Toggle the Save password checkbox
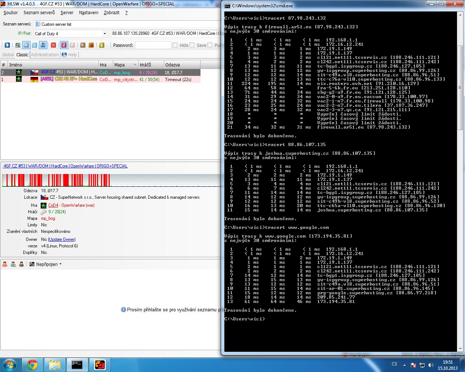 click(x=192, y=45)
